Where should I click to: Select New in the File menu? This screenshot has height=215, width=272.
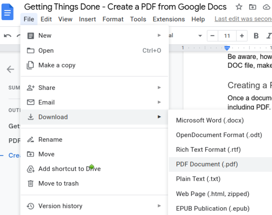click(x=95, y=36)
